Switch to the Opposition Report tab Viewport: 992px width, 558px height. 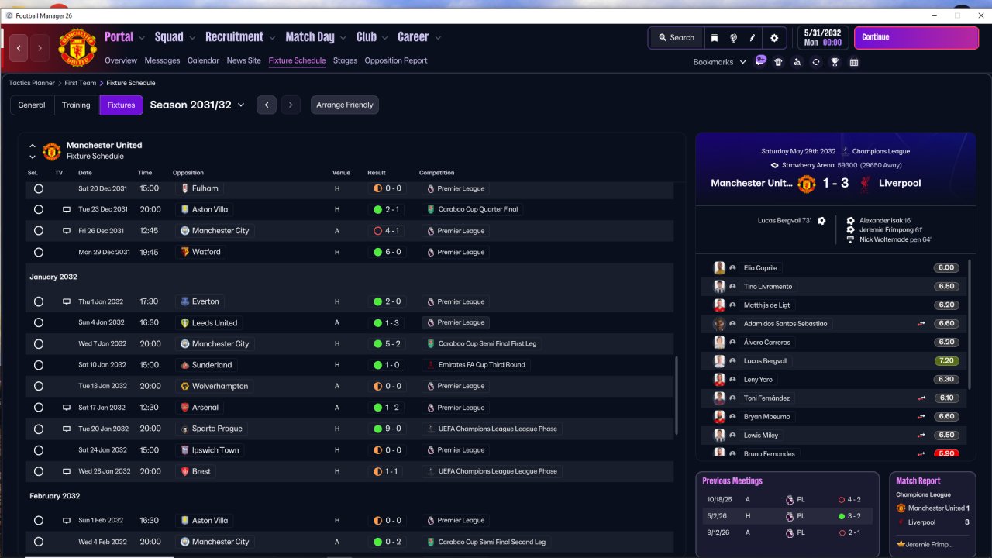(x=396, y=60)
